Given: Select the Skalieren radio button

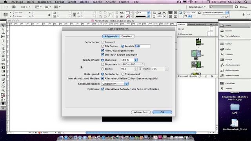Looking at the screenshot, I should click(x=103, y=60).
